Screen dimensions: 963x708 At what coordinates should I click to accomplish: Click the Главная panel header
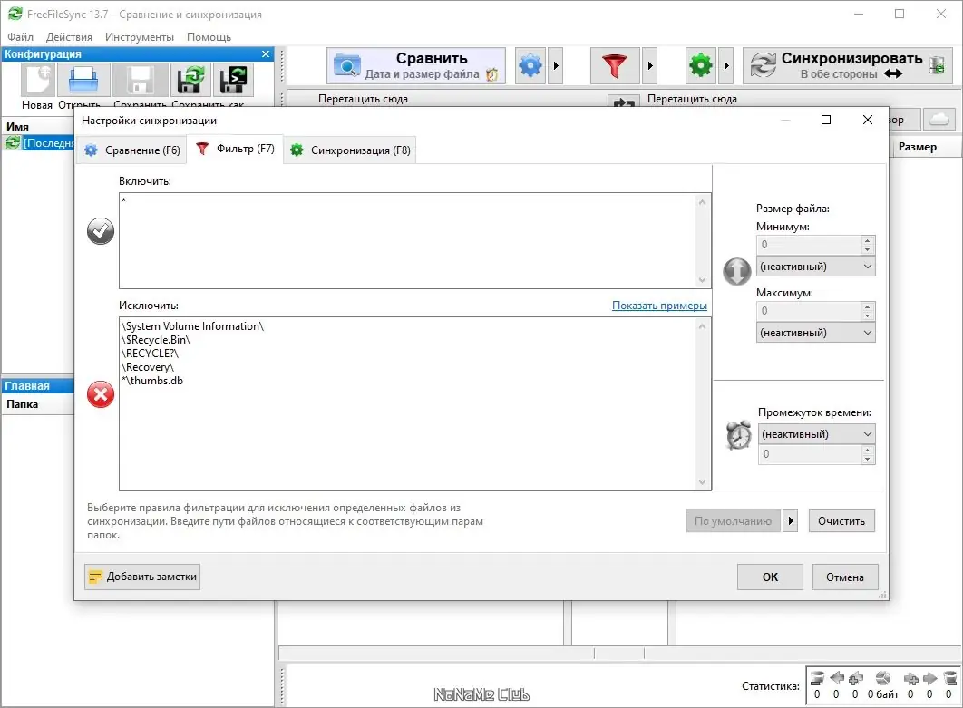(38, 385)
